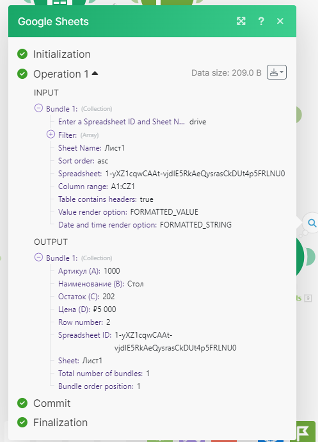Screen dimensions: 318x442
Task: Click the OUTPUT section heading
Action: 51,242
